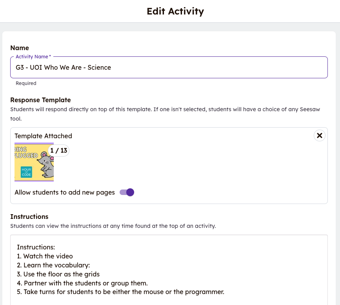Click the "Watch the video" instruction line
This screenshot has width=340, height=305.
click(48, 256)
